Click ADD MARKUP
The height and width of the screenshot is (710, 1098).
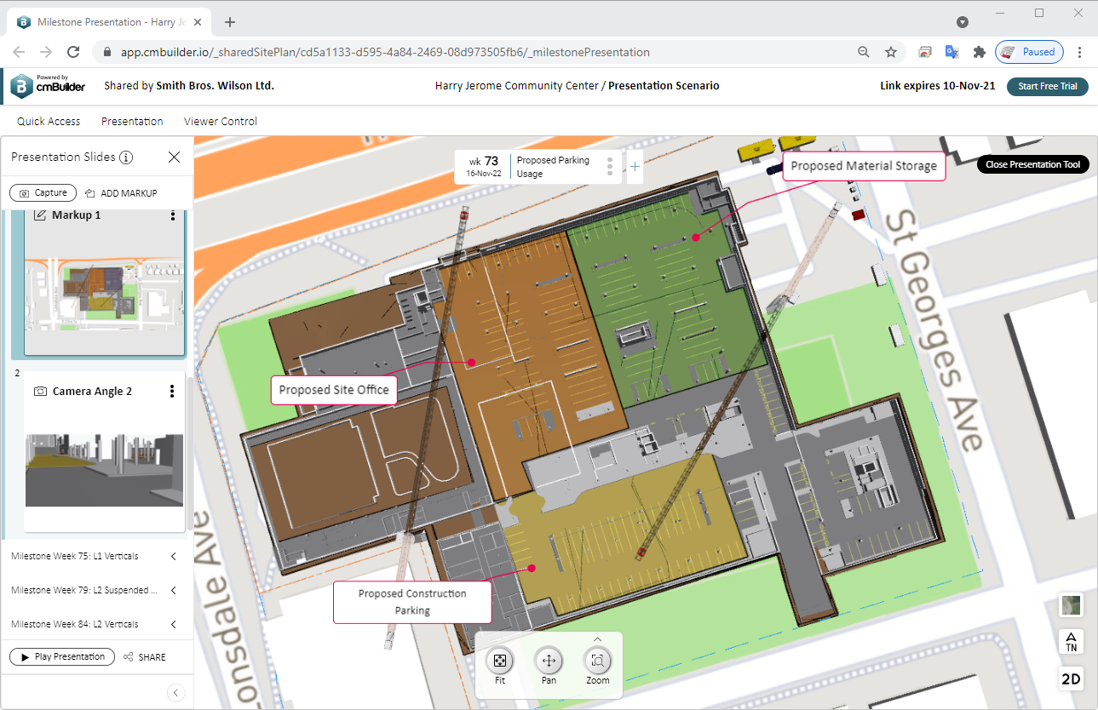click(x=121, y=193)
